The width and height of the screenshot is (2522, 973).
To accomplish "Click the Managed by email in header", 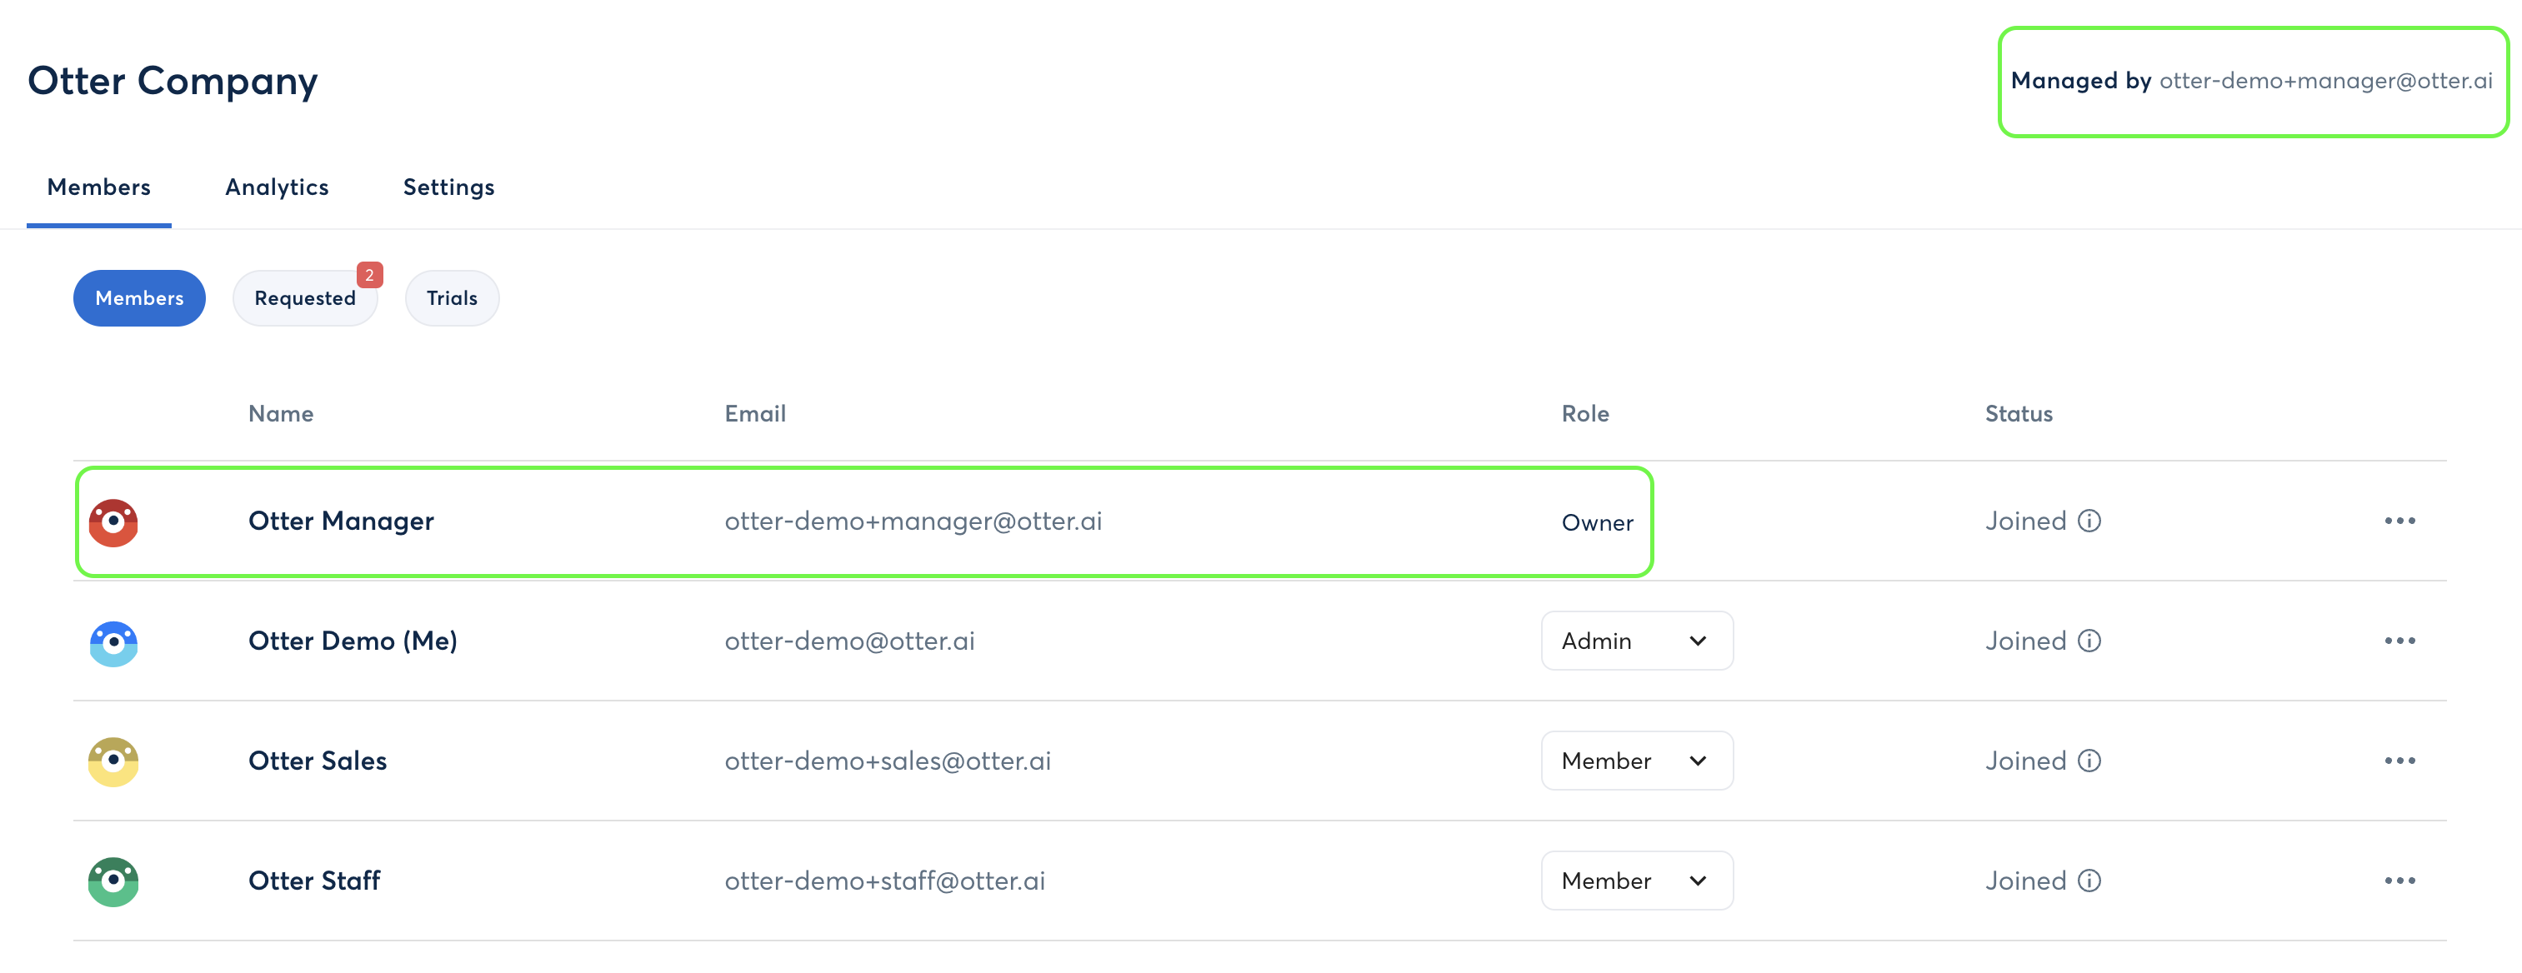I will [x=2325, y=82].
